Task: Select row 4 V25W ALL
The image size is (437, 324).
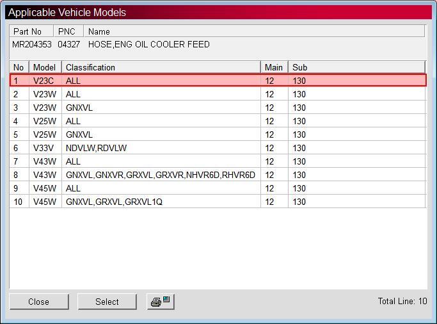Action: point(218,121)
